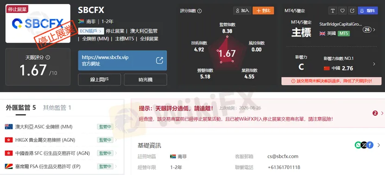The image size is (385, 175).
Task: Click the Australia flag on the ASIC row
Action: click(9, 127)
